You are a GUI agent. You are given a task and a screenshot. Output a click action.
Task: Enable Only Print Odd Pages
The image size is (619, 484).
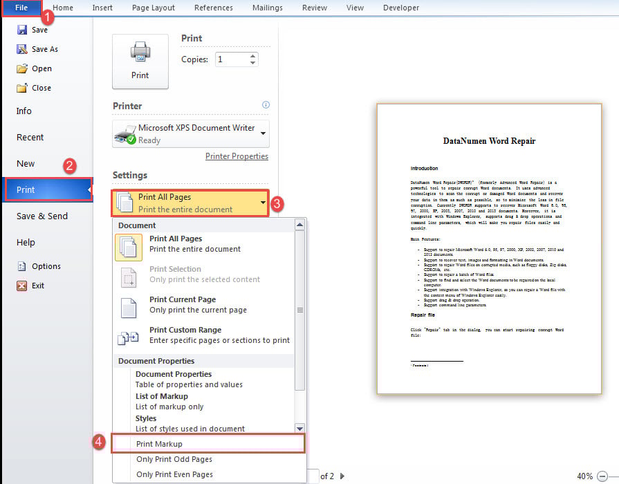[174, 459]
